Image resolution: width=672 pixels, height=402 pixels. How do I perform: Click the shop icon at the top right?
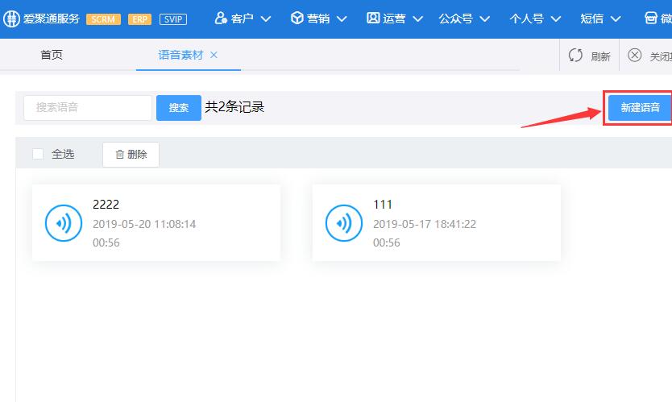click(650, 18)
